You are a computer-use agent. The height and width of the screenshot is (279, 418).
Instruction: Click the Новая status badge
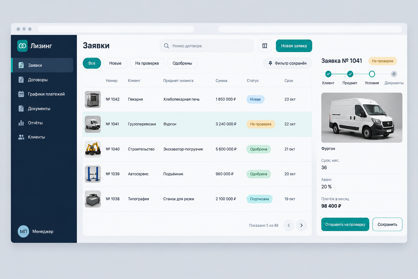(x=255, y=99)
